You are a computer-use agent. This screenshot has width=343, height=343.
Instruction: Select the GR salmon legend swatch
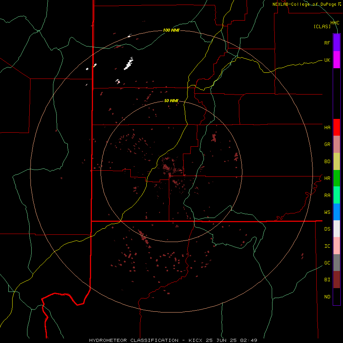[337, 144]
